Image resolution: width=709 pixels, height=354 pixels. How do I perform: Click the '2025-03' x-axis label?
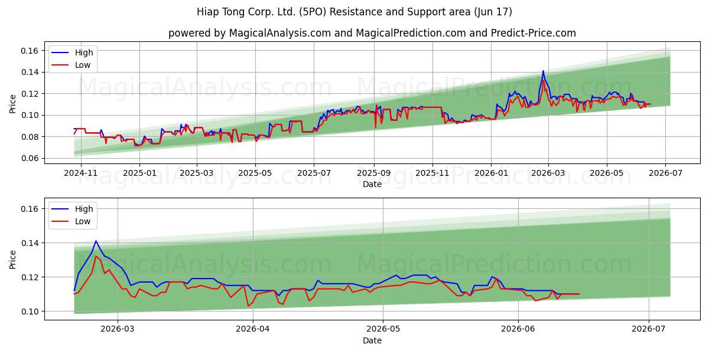(x=196, y=173)
